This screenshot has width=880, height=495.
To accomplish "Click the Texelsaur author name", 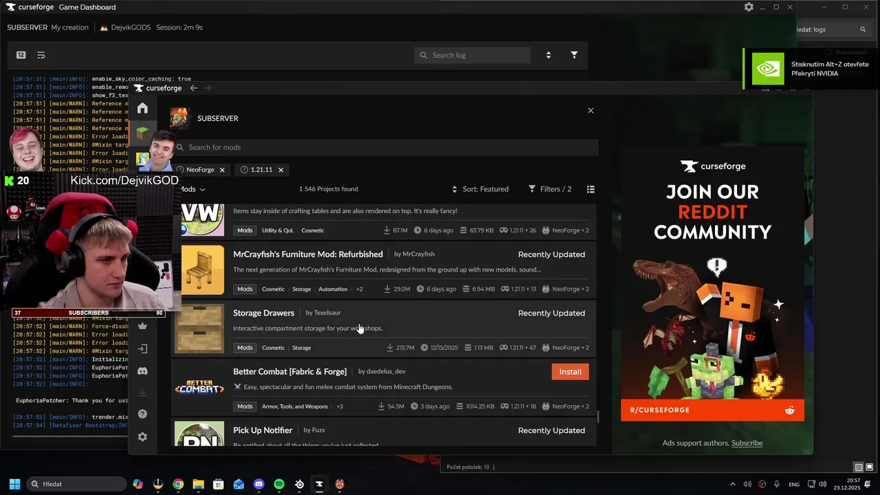I will 327,313.
